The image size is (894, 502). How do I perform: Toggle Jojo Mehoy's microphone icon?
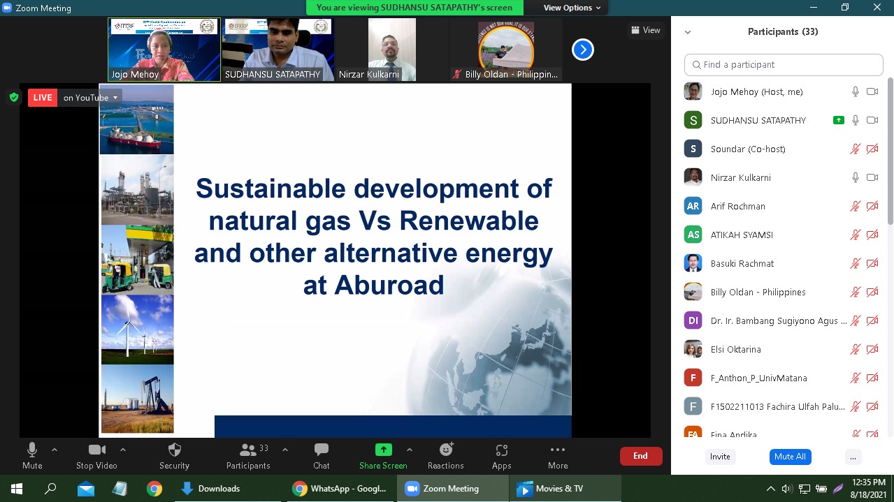pyautogui.click(x=855, y=91)
